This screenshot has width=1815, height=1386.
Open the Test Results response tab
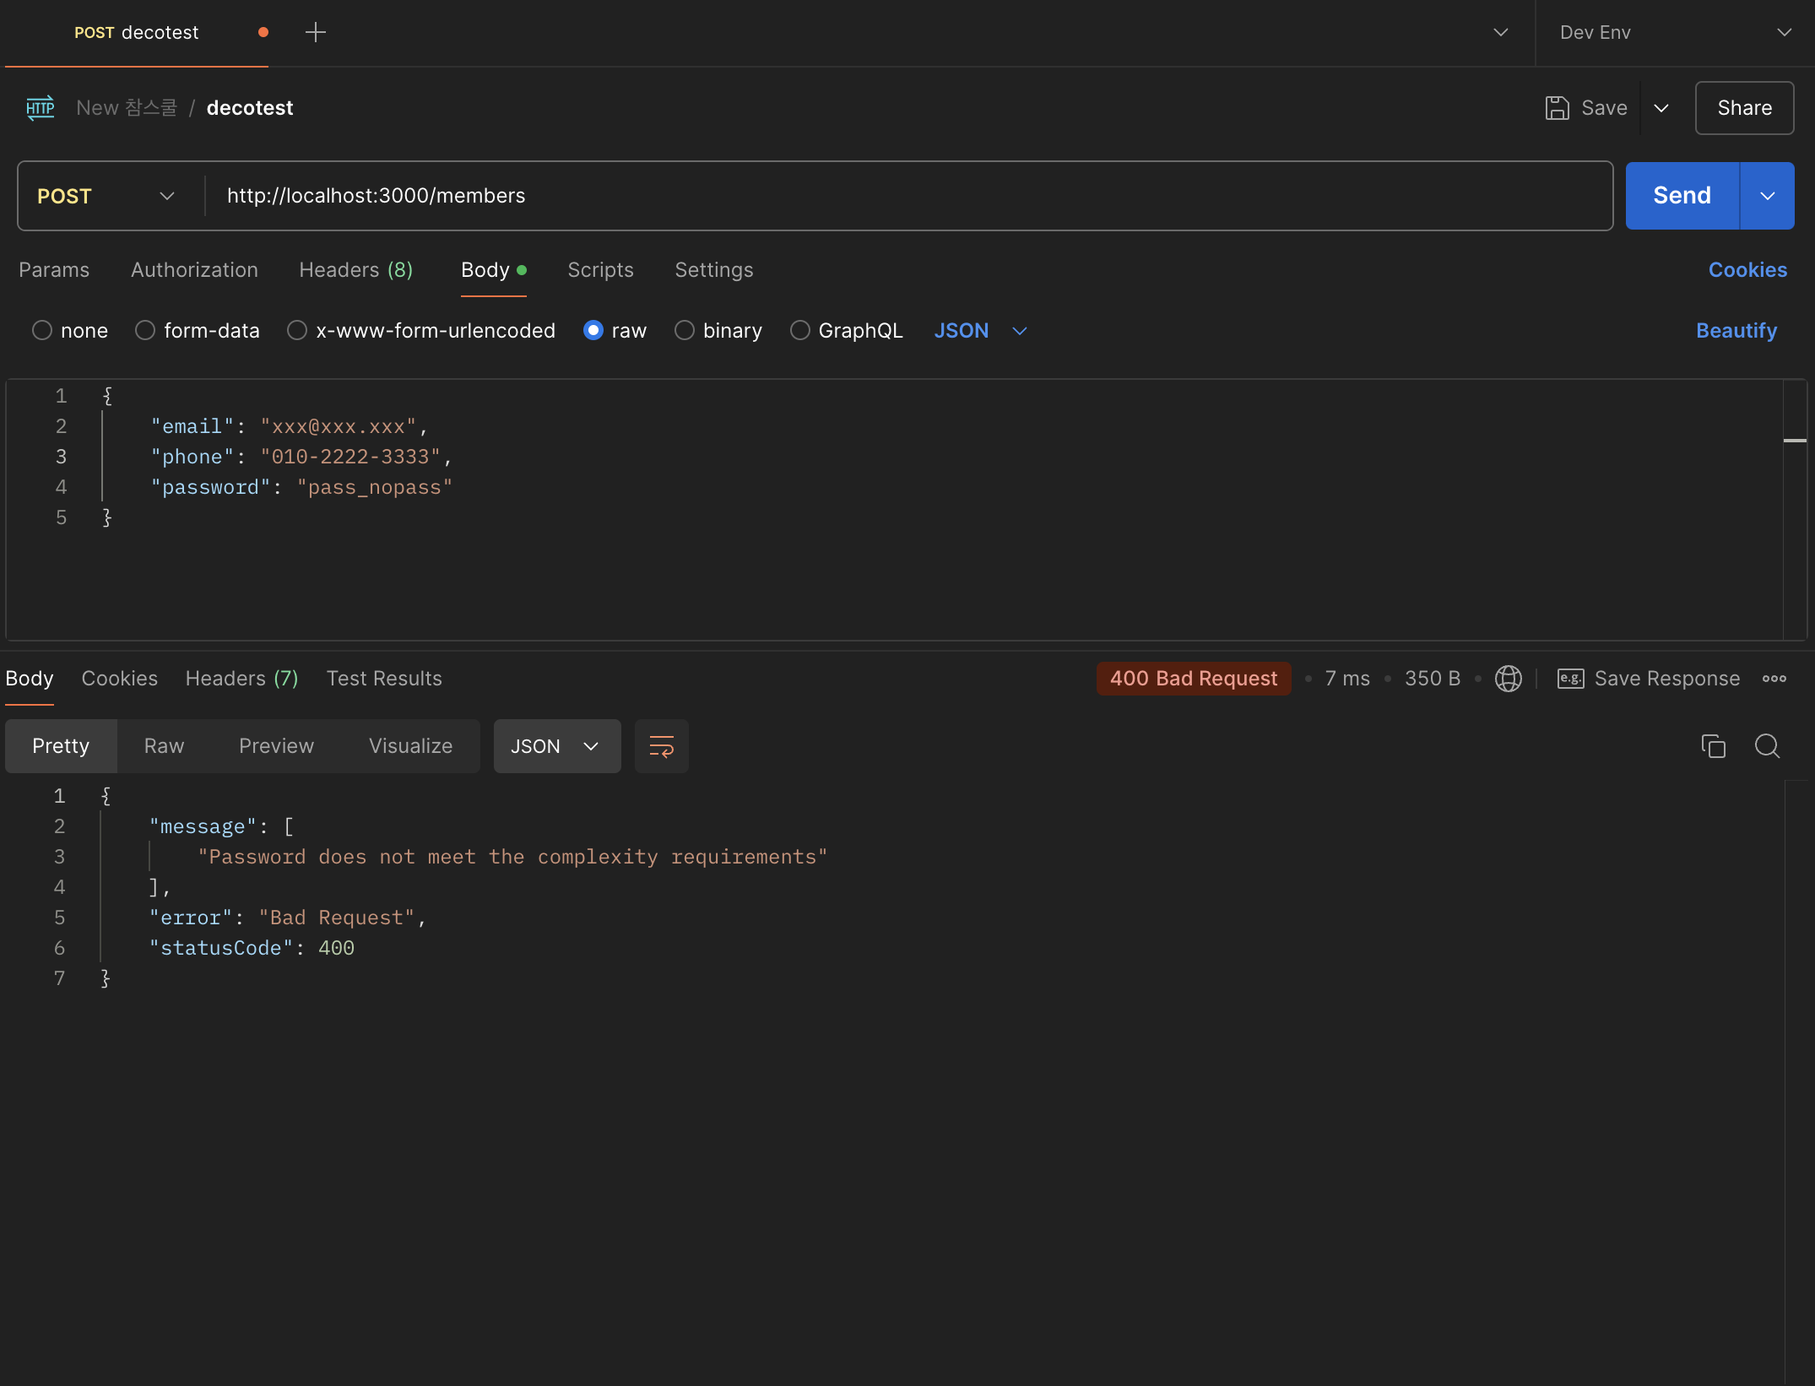(384, 679)
